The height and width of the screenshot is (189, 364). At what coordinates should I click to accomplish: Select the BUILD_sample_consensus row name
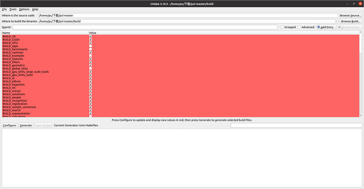(x=19, y=107)
